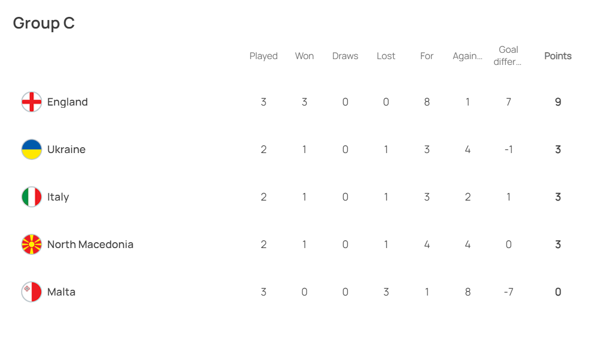Click the Group C heading
The width and height of the screenshot is (608, 342).
44,23
